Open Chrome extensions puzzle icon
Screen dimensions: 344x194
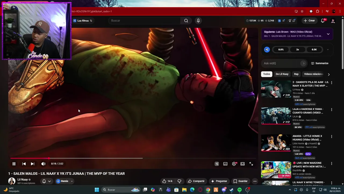(318, 11)
